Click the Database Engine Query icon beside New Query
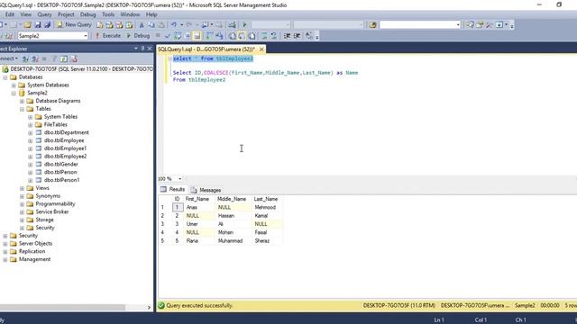This screenshot has height=324, width=577. tap(100, 24)
